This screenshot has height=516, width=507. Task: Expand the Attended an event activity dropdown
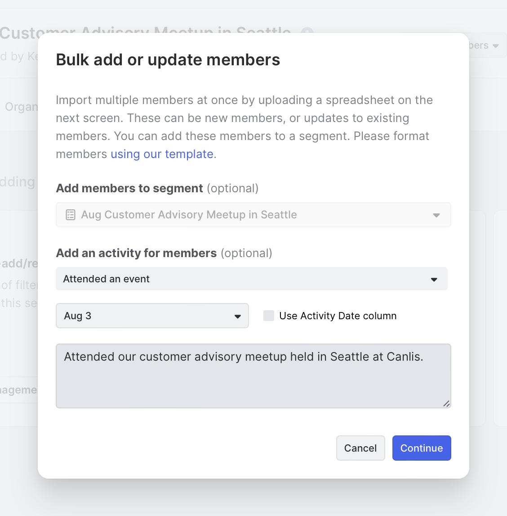click(x=251, y=279)
